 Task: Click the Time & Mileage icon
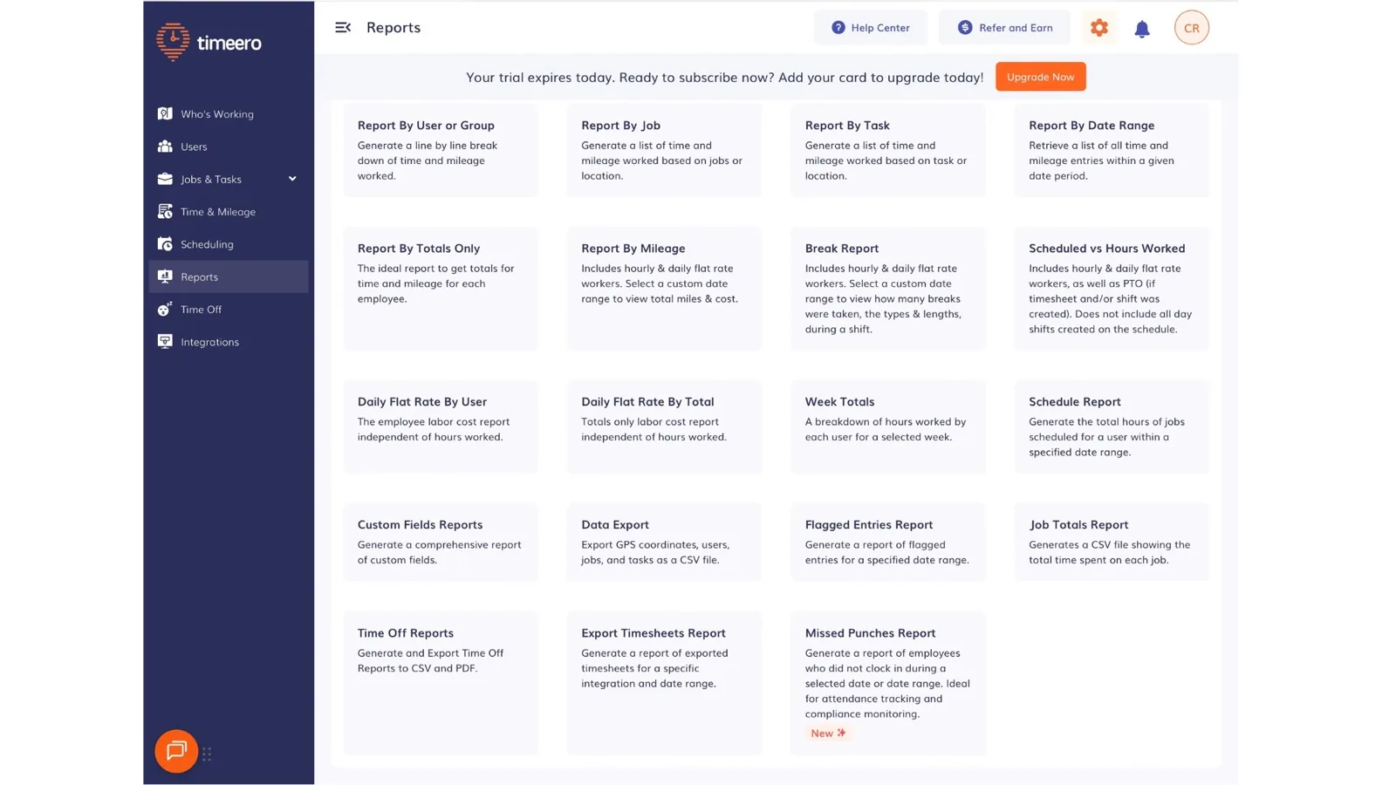165,211
